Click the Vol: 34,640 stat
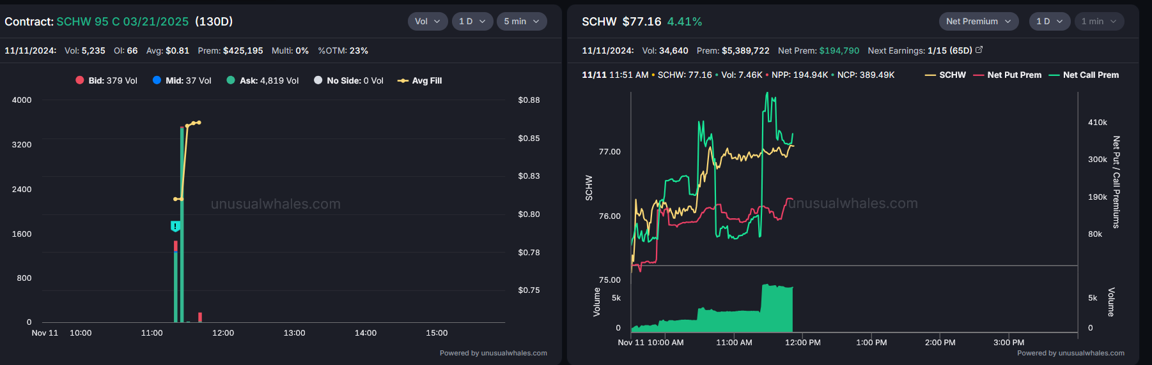 click(666, 50)
